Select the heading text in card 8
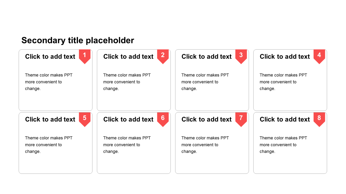The height and width of the screenshot is (194, 346). tap(285, 119)
